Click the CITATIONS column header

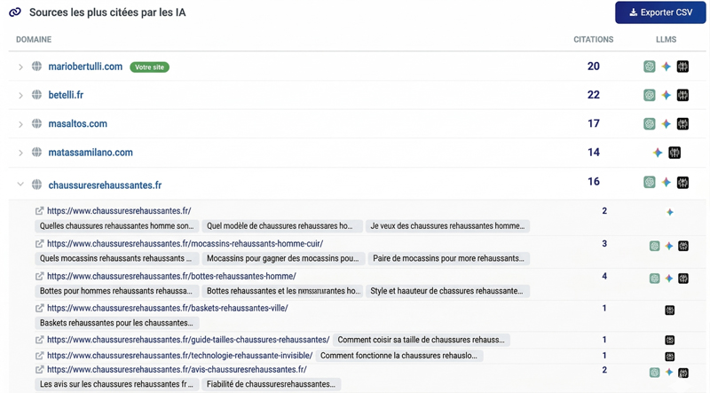pos(593,40)
